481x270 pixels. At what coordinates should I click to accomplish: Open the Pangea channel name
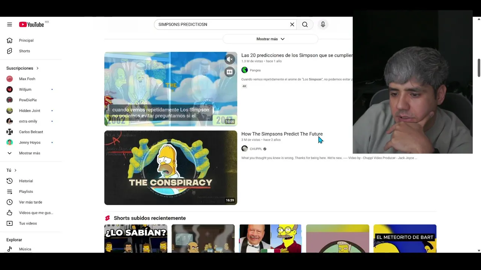click(x=255, y=70)
